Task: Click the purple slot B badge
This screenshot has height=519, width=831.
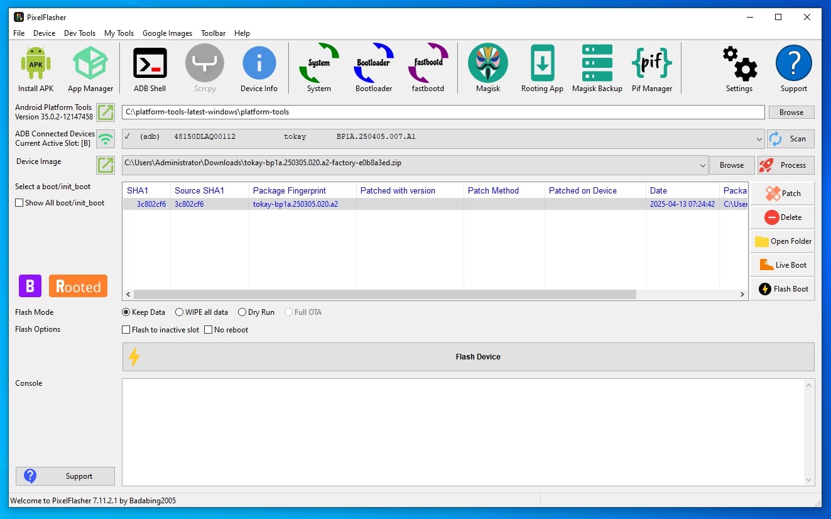Action: click(x=30, y=286)
